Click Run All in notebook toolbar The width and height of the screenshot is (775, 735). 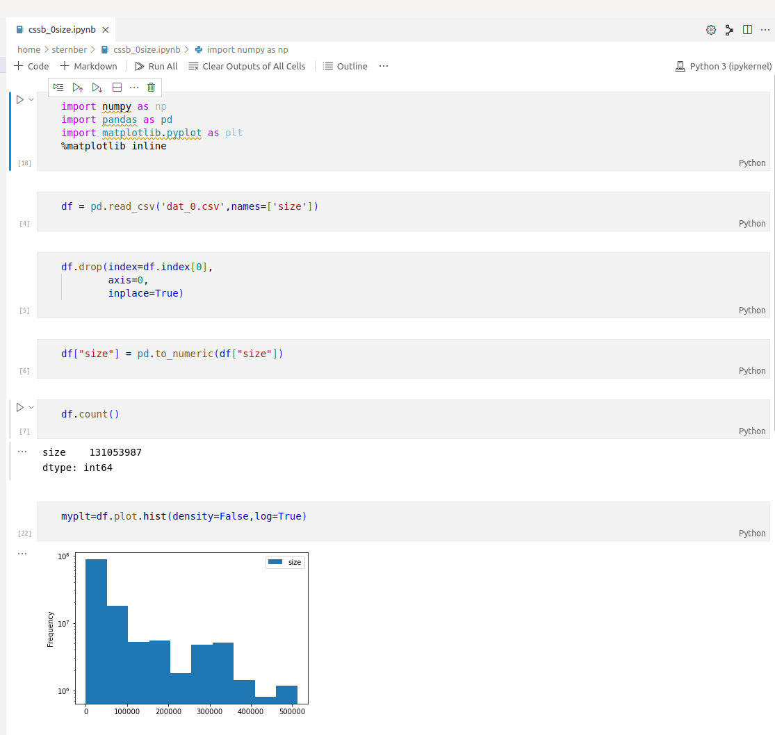click(156, 67)
